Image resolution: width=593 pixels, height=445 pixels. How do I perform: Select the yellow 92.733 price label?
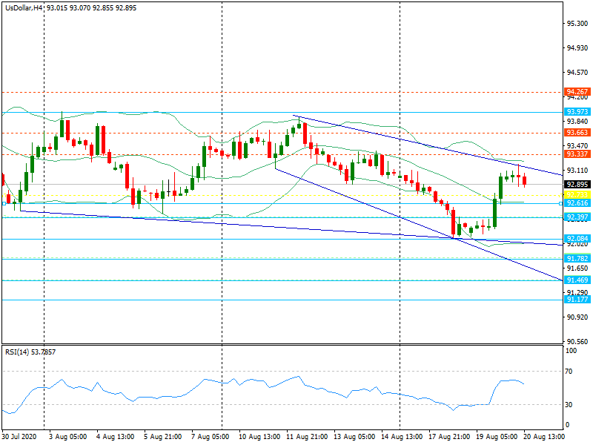click(x=577, y=195)
